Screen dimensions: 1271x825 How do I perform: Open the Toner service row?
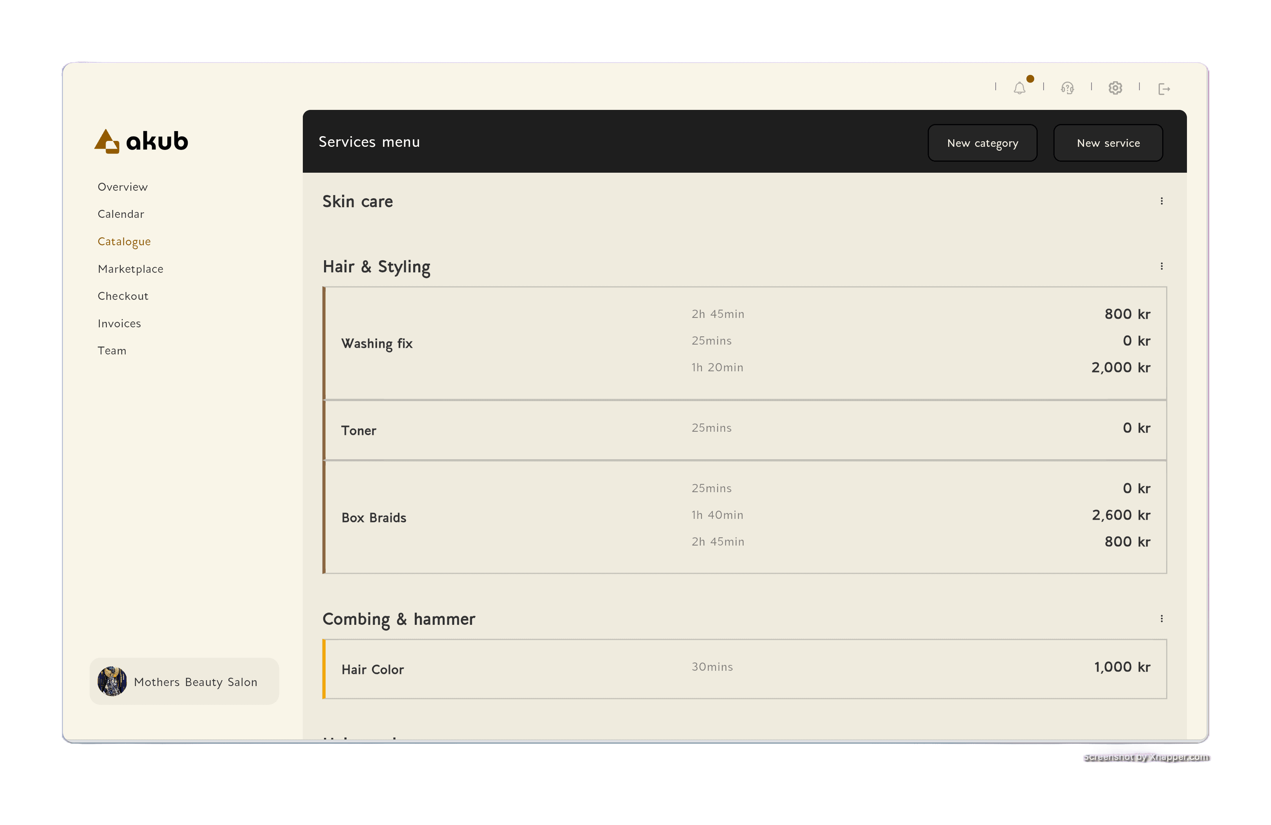(x=744, y=430)
